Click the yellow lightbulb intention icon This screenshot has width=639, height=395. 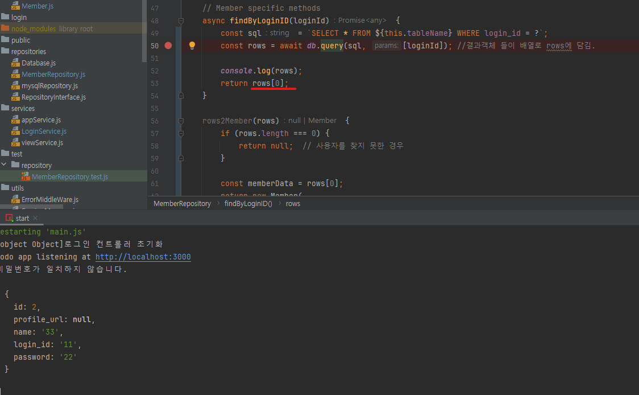coord(192,46)
